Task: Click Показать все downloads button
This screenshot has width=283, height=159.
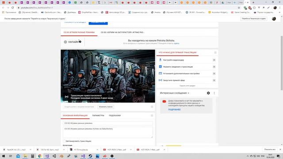Action: point(270,149)
